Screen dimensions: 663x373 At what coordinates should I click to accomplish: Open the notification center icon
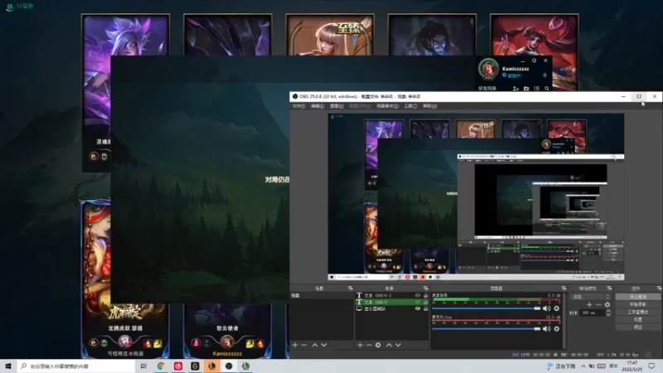(x=651, y=366)
